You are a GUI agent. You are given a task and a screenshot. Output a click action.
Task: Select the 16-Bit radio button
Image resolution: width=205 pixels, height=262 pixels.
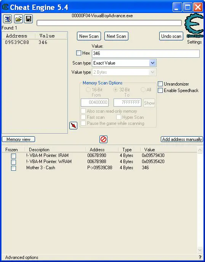pos(88,90)
